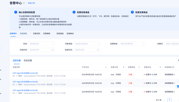Open the 告警等级 selection dropdown

[132, 44]
